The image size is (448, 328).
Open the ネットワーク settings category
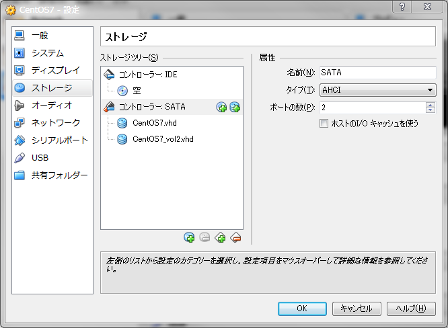tap(52, 123)
